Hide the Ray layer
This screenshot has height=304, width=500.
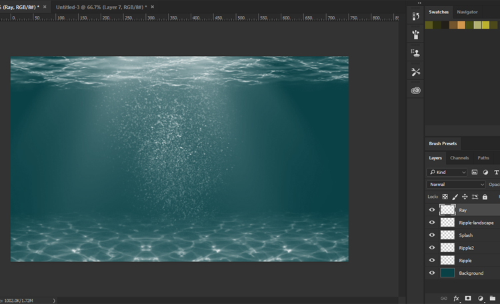(x=432, y=210)
